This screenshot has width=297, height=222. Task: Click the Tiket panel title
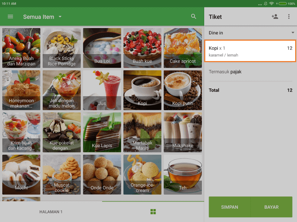215,17
